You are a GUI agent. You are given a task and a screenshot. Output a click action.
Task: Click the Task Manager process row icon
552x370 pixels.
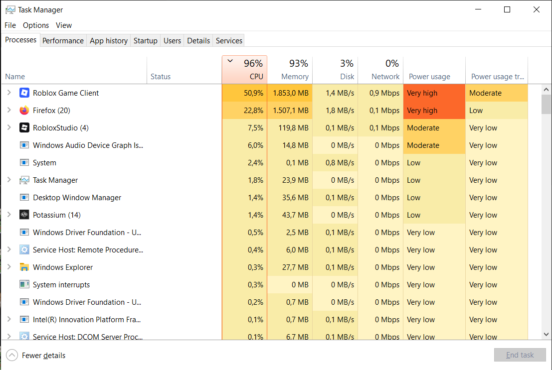[x=24, y=180]
